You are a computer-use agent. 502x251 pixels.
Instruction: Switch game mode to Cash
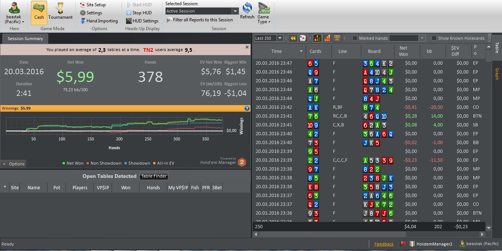(x=39, y=13)
